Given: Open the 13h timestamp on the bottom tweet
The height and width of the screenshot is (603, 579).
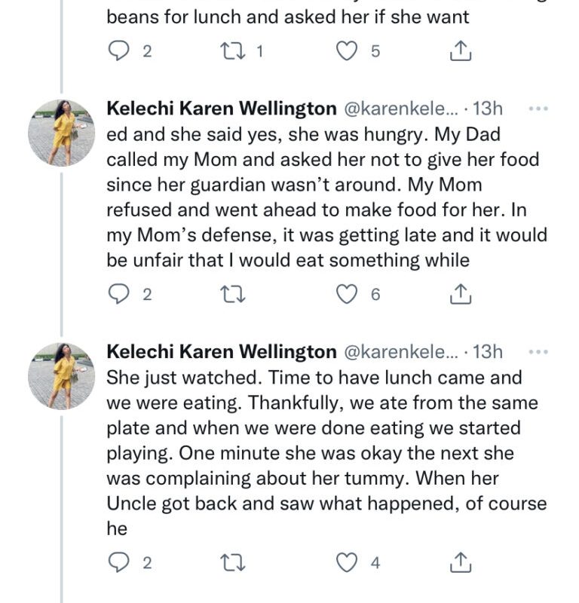Looking at the screenshot, I should click(487, 352).
